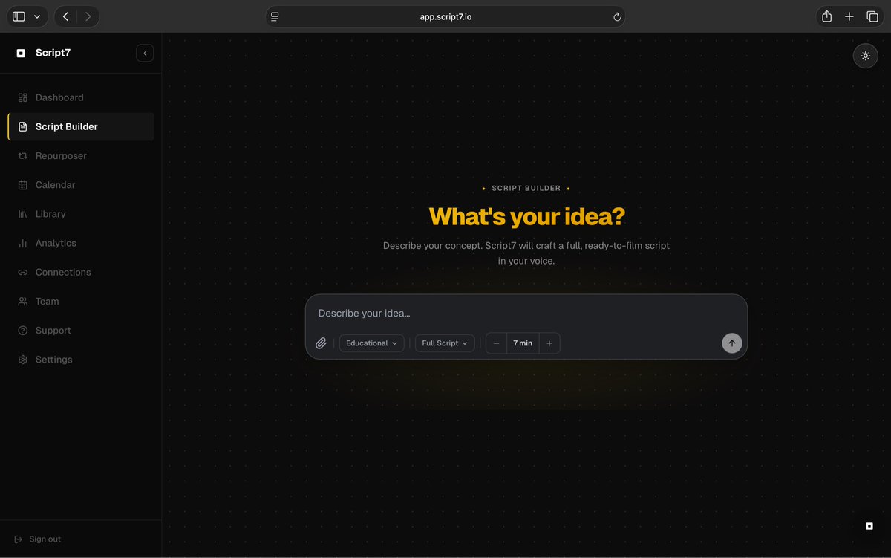The height and width of the screenshot is (558, 891).
Task: Go back in browser history
Action: pyautogui.click(x=65, y=16)
